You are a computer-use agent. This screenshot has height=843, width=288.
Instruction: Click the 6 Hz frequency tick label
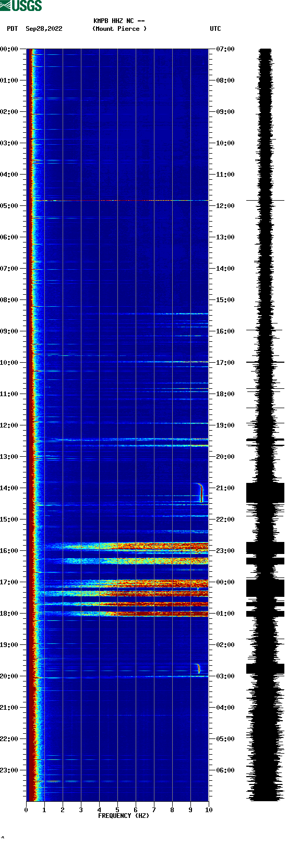(x=136, y=810)
